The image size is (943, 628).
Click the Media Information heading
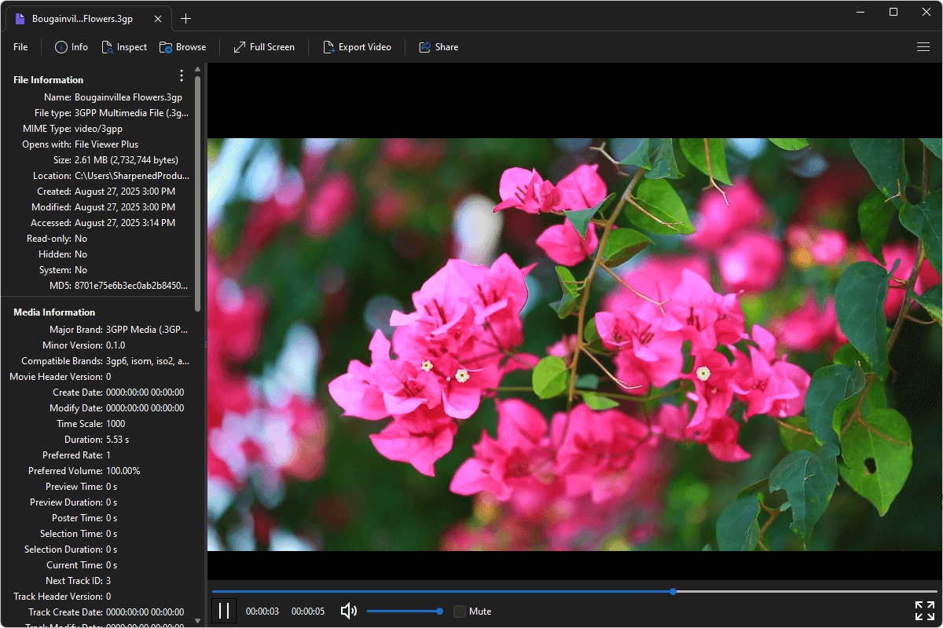[x=54, y=312]
